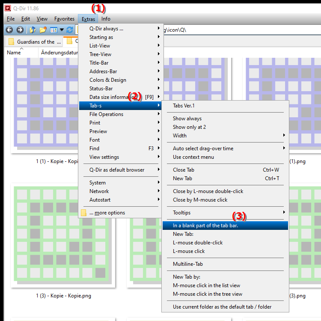Click the Extras menu
The width and height of the screenshot is (321, 321).
coord(88,19)
